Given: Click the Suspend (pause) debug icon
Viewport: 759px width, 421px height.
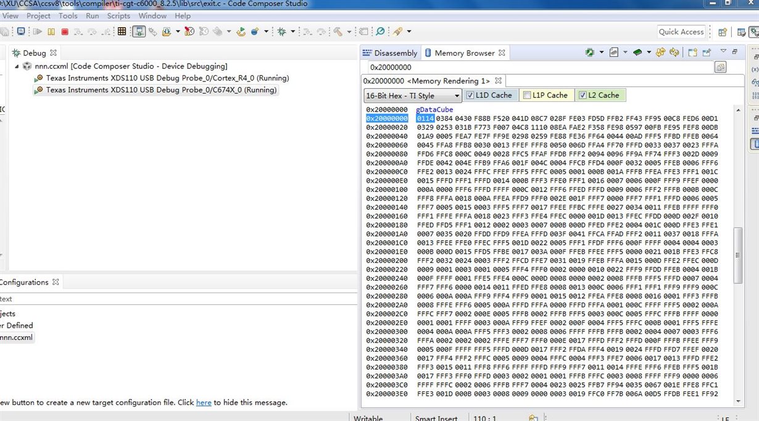Looking at the screenshot, I should [52, 31].
